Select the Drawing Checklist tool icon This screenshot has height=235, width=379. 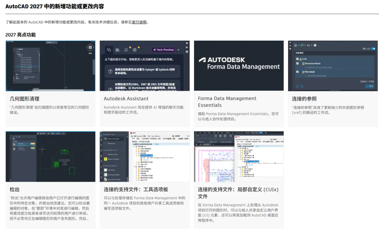coord(106,175)
